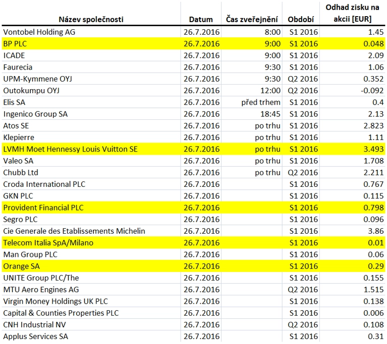Click the 3.493 estimate for LVMH
The width and height of the screenshot is (387, 344).
click(373, 149)
